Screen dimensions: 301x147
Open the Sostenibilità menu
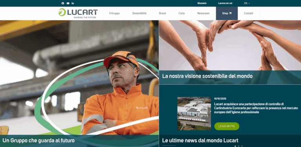[139, 13]
